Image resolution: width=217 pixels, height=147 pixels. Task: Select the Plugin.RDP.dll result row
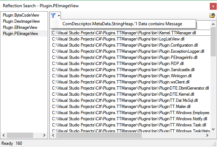pyautogui.click(x=131, y=64)
